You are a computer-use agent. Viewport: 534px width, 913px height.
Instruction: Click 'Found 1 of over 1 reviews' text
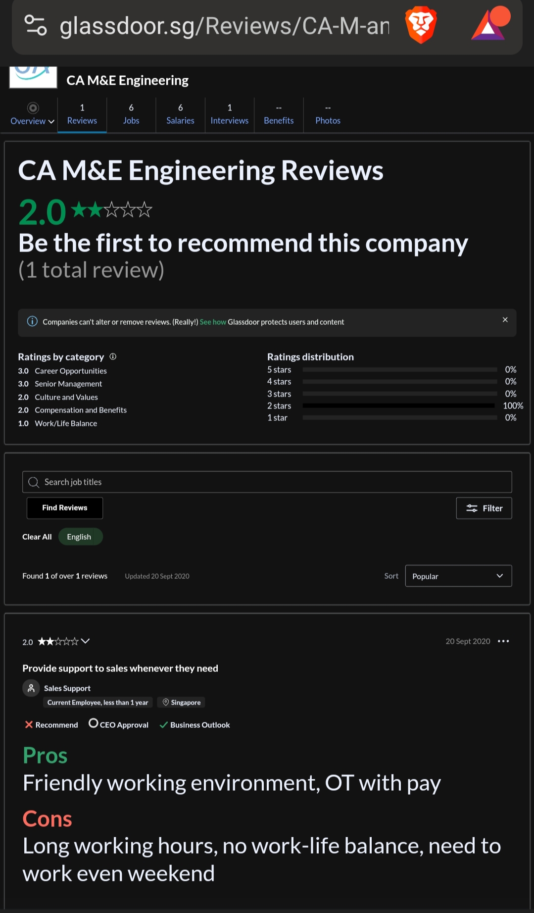pyautogui.click(x=65, y=576)
